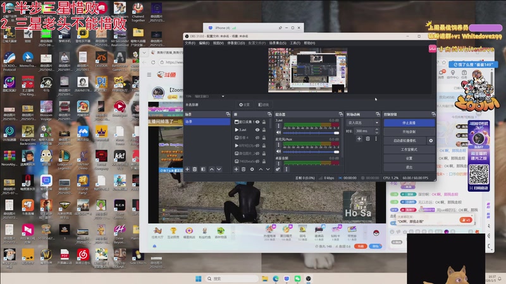The height and width of the screenshot is (284, 506).
Task: Click the refresh icon in browser window
Action: 153,62
